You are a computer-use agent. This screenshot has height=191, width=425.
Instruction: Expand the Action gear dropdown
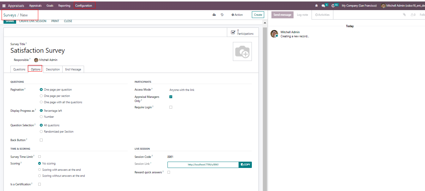pos(237,15)
